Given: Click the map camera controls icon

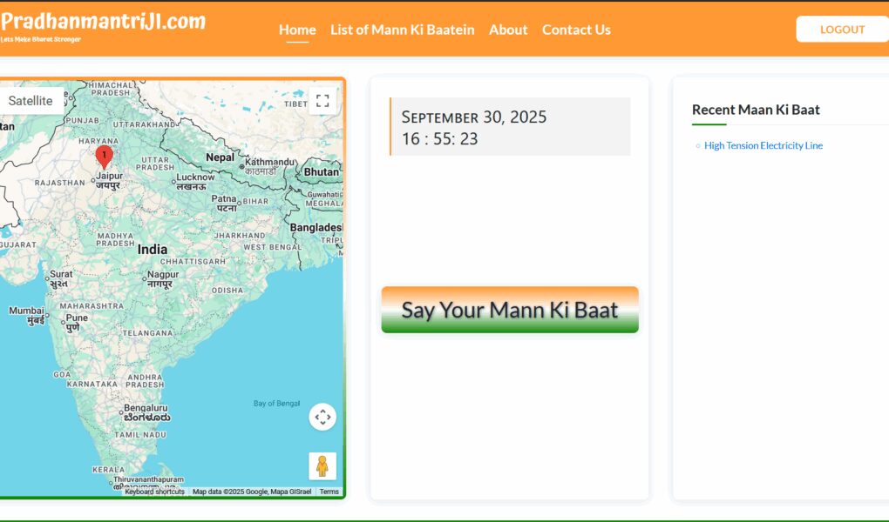Looking at the screenshot, I should point(322,417).
